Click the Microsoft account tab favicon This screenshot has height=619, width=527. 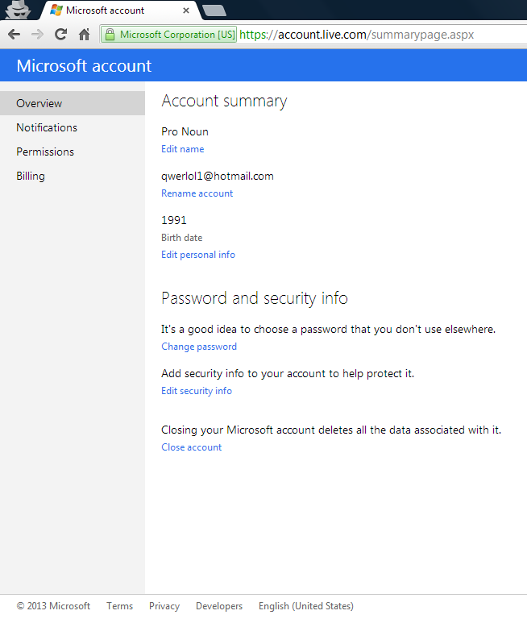tap(56, 10)
